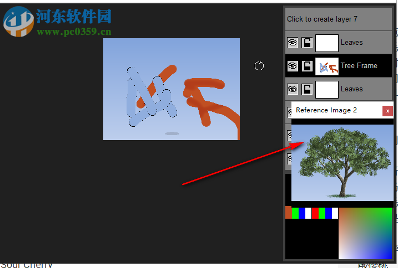Select blank thumbnail of Leaves below Tree Frame
Image resolution: width=398 pixels, height=268 pixels.
[x=327, y=89]
